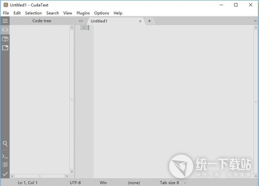Open the Plugins menu
This screenshot has width=259, height=186.
83,13
